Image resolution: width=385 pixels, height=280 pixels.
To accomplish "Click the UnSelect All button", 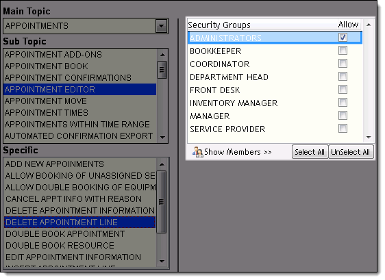I will click(x=351, y=152).
